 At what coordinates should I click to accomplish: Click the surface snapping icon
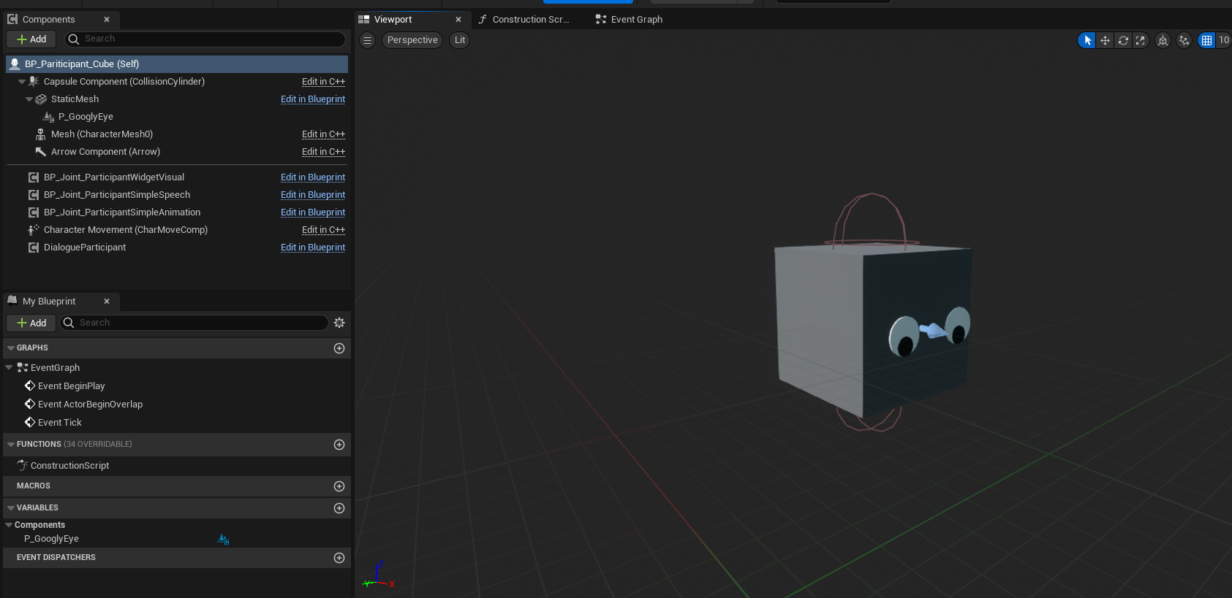point(1184,41)
